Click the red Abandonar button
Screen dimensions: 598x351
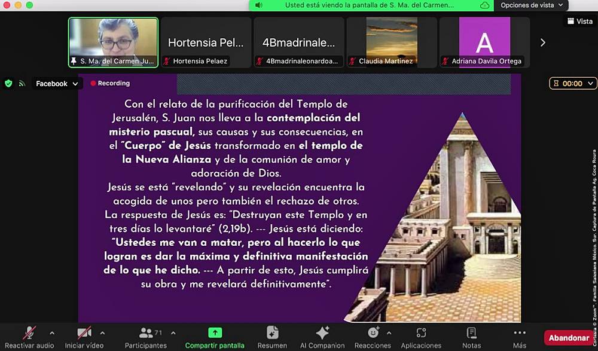[569, 338]
